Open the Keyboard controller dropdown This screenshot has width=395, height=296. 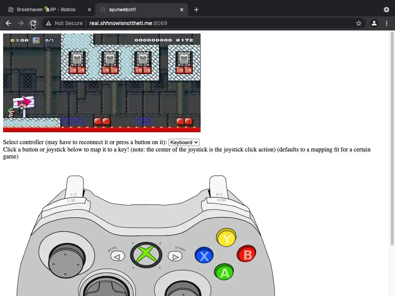(x=184, y=143)
